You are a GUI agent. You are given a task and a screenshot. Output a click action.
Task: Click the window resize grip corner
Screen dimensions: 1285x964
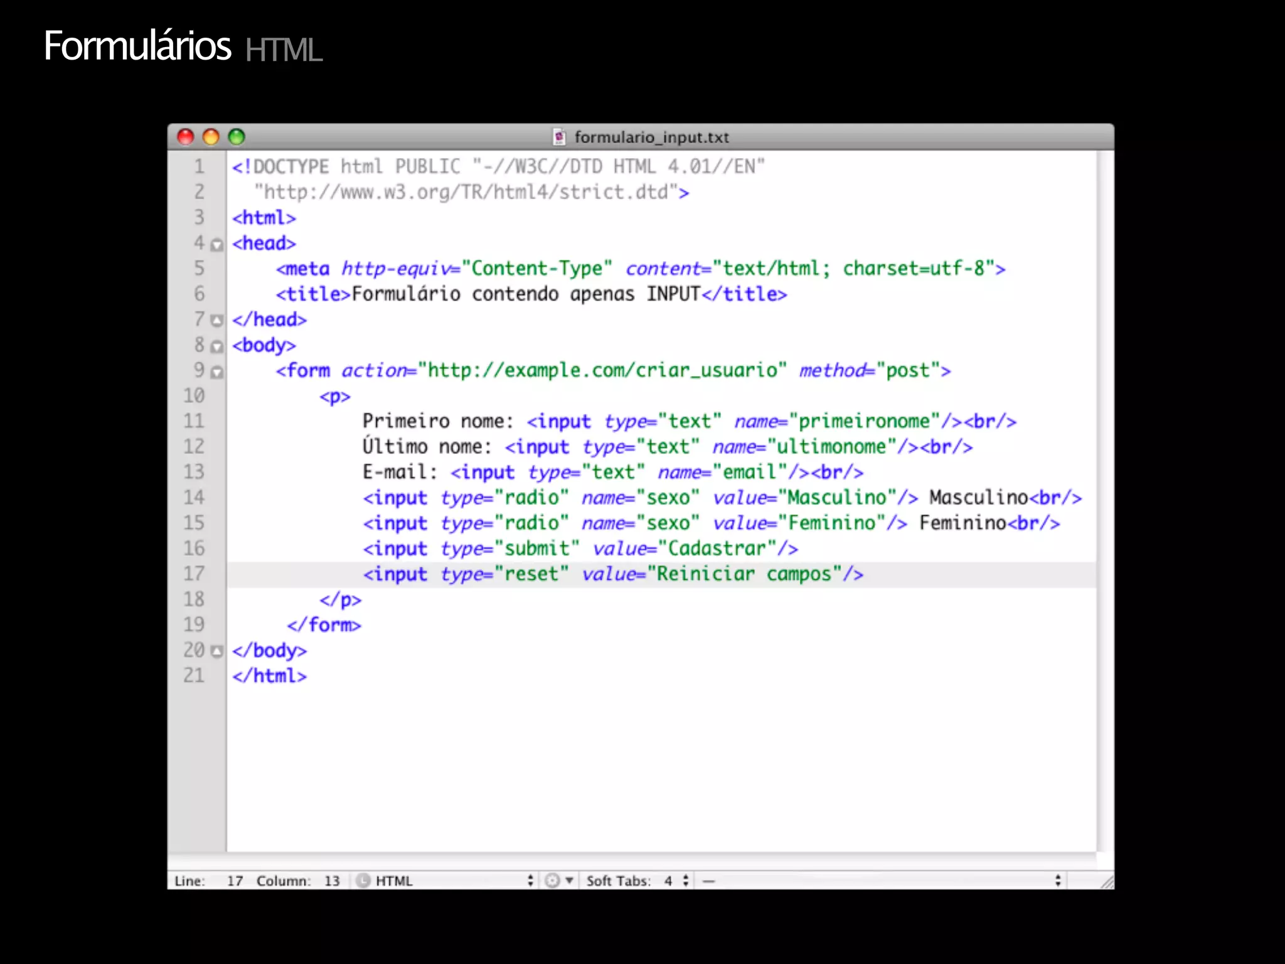point(1107,882)
